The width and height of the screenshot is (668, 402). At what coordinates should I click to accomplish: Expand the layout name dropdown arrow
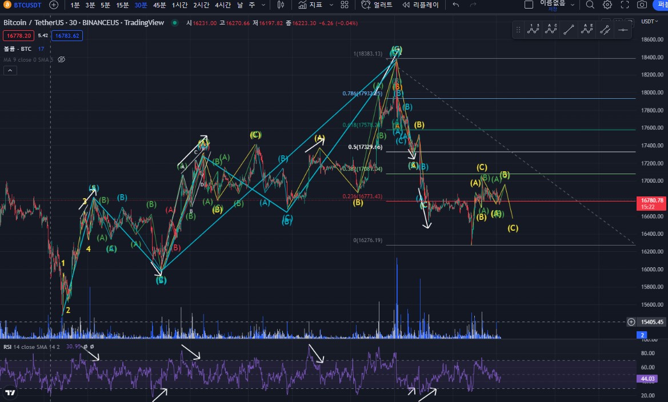[x=573, y=5]
